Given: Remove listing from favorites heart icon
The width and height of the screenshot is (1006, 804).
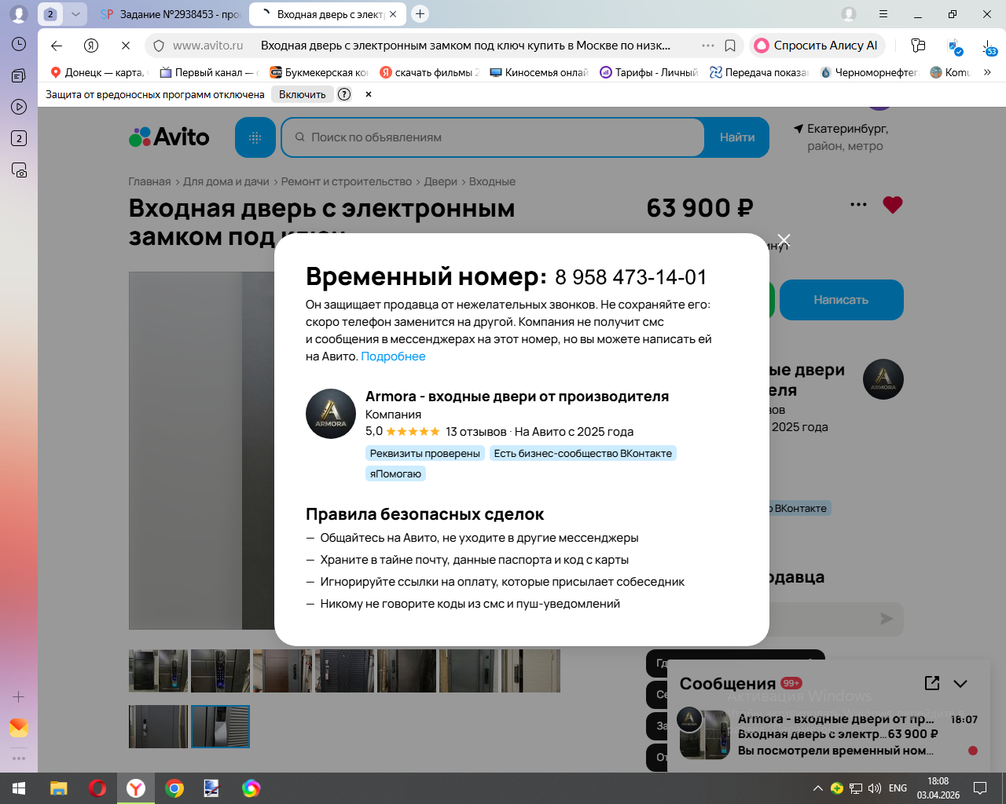Looking at the screenshot, I should coord(893,205).
